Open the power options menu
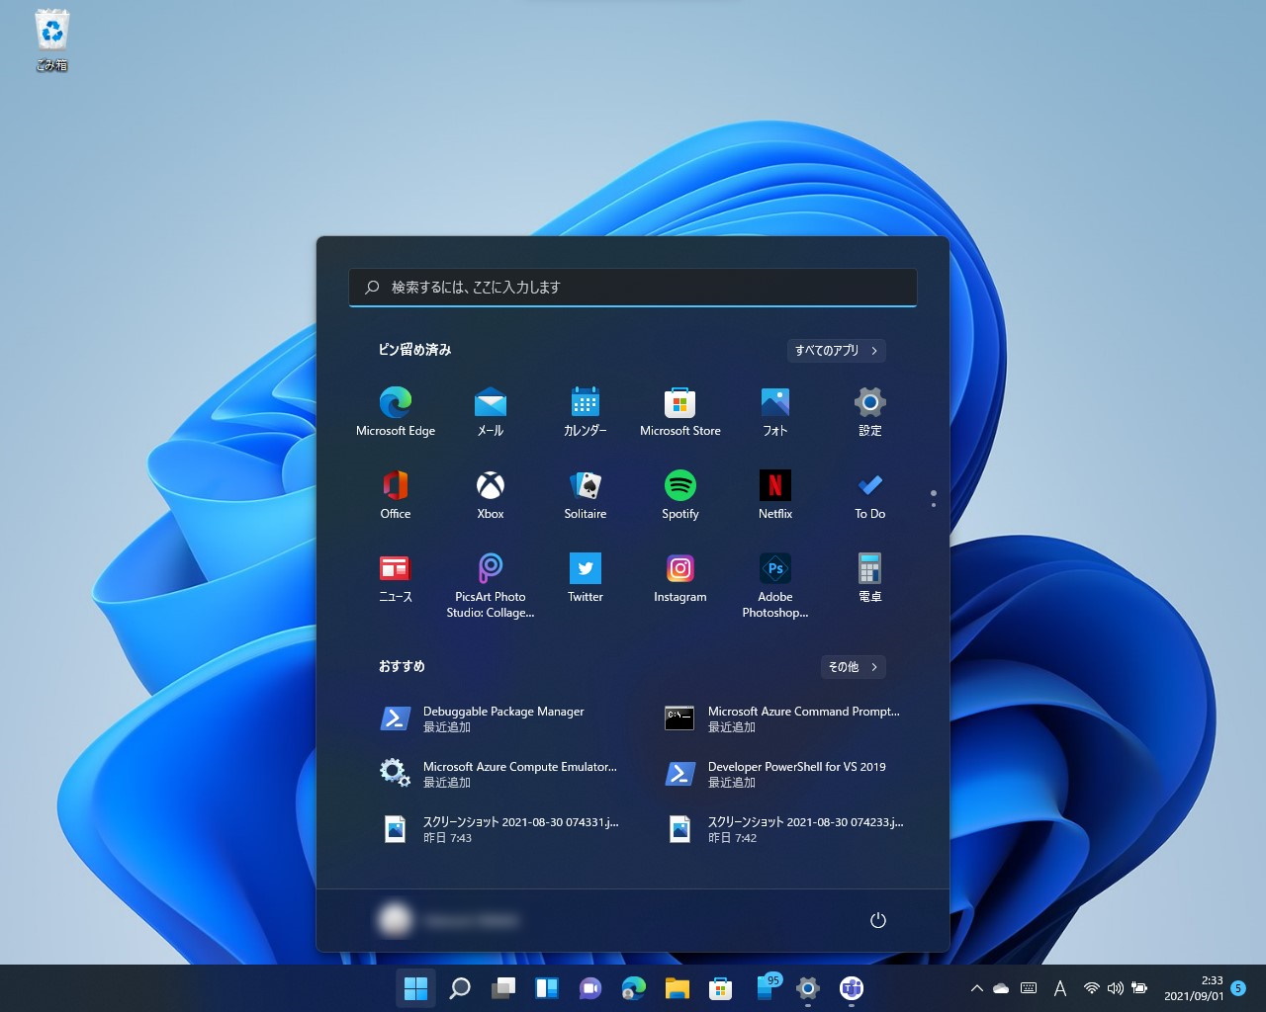This screenshot has height=1012, width=1266. (x=878, y=919)
